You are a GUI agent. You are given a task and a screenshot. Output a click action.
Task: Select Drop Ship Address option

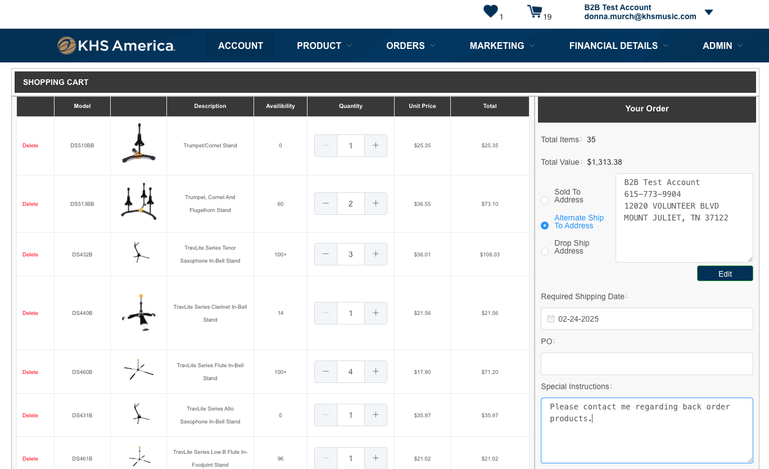545,251
